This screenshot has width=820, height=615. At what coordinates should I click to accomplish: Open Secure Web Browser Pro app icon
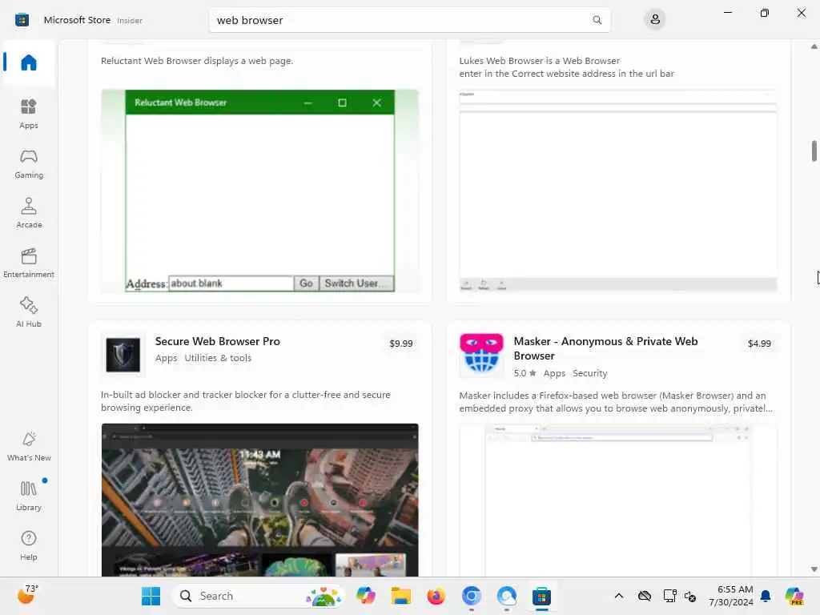coord(123,355)
